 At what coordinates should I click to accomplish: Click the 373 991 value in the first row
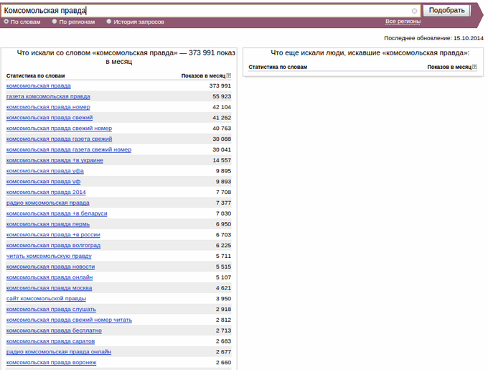pos(220,85)
